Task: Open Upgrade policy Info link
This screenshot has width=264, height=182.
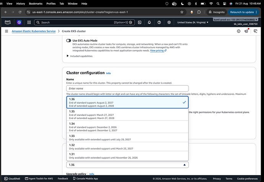Action: (x=92, y=174)
